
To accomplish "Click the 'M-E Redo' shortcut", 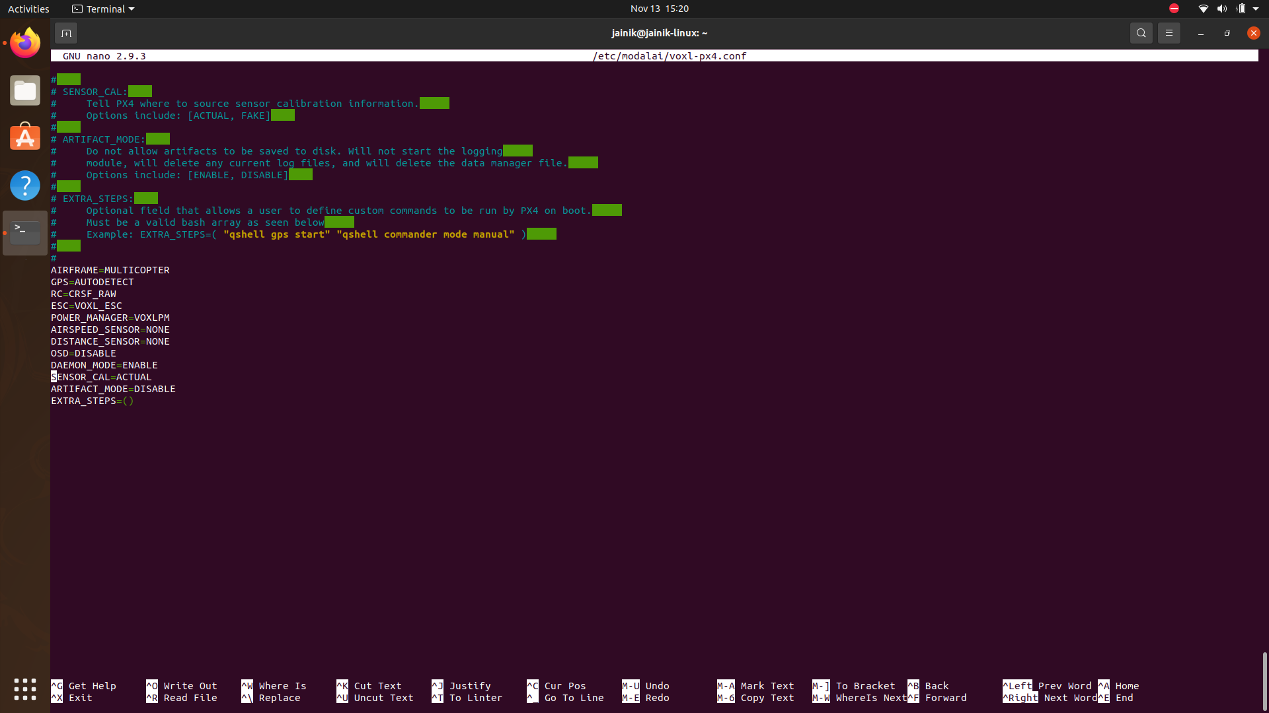I will pyautogui.click(x=646, y=698).
